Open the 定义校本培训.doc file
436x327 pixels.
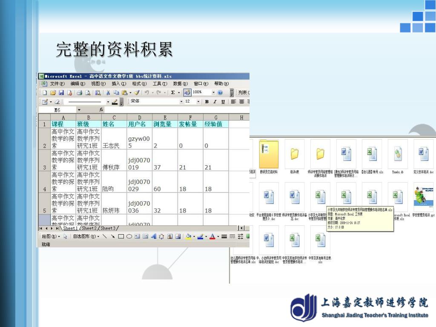tap(424, 157)
